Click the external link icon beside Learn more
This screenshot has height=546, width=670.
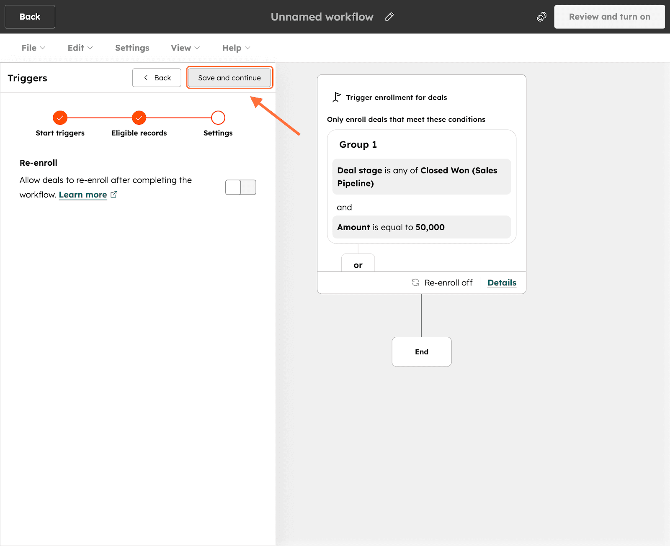(x=114, y=195)
